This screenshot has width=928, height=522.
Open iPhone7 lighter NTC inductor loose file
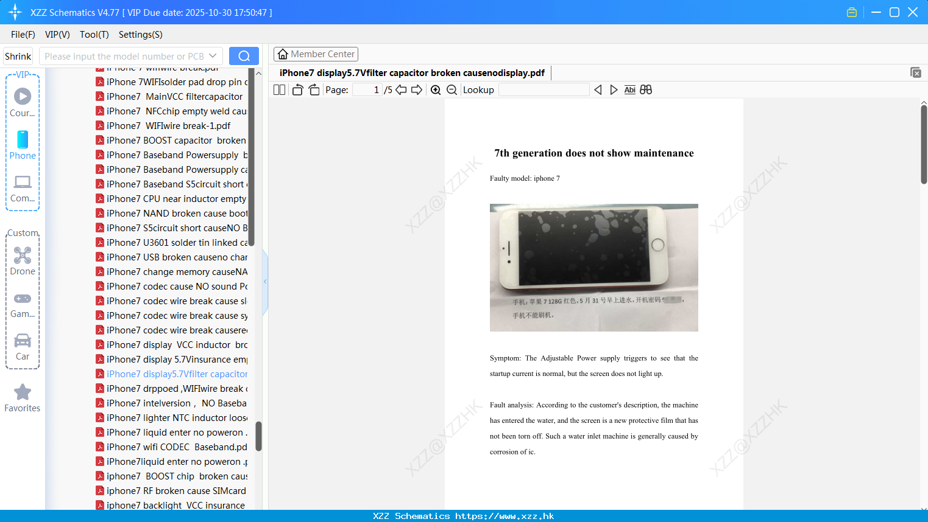click(172, 417)
